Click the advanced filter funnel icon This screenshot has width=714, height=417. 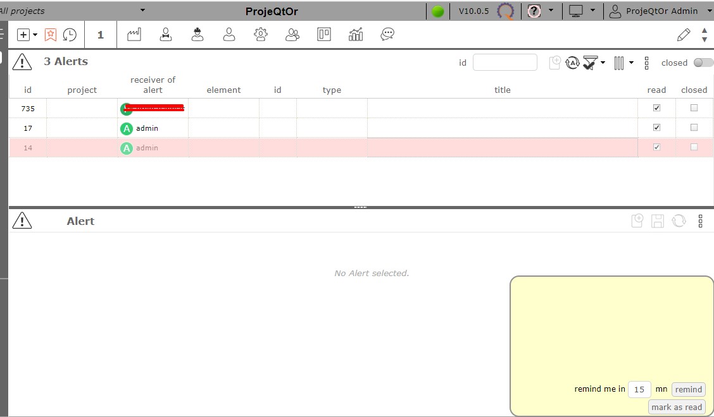pos(591,63)
